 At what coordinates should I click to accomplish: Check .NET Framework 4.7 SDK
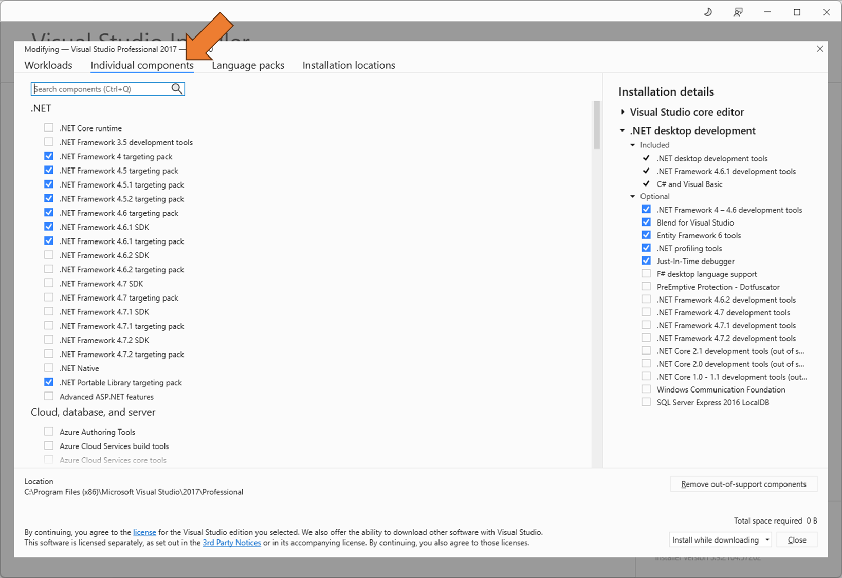(49, 283)
